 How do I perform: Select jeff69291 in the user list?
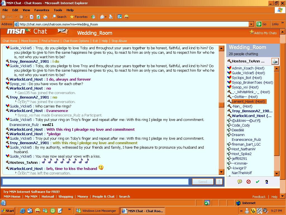239,158
